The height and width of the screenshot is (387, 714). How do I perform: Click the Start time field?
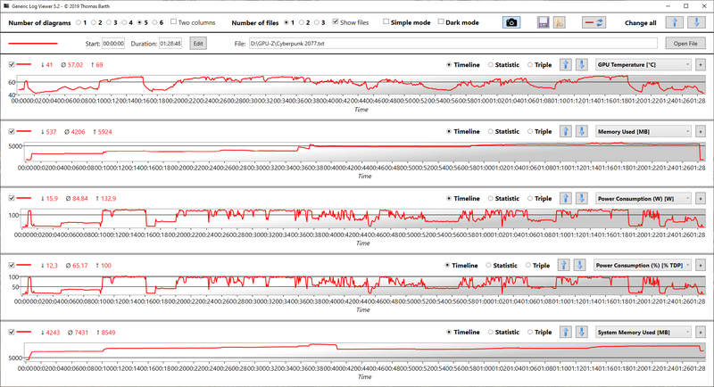(x=113, y=43)
